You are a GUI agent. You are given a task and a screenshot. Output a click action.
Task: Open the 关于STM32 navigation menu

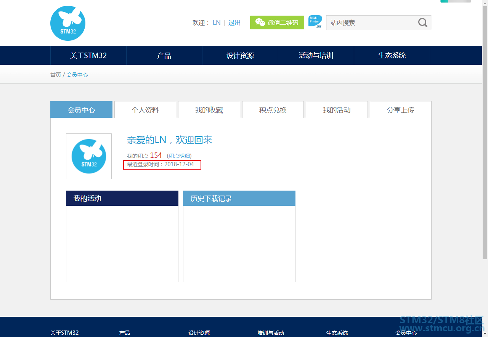88,55
